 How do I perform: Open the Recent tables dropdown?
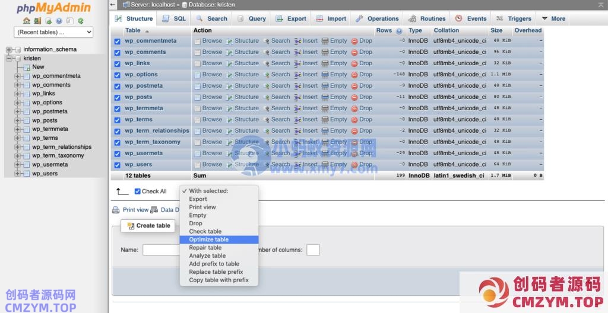point(54,32)
